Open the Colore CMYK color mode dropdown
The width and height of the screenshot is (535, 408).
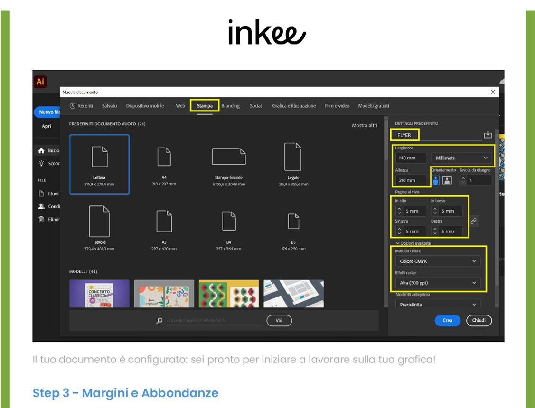coord(438,261)
